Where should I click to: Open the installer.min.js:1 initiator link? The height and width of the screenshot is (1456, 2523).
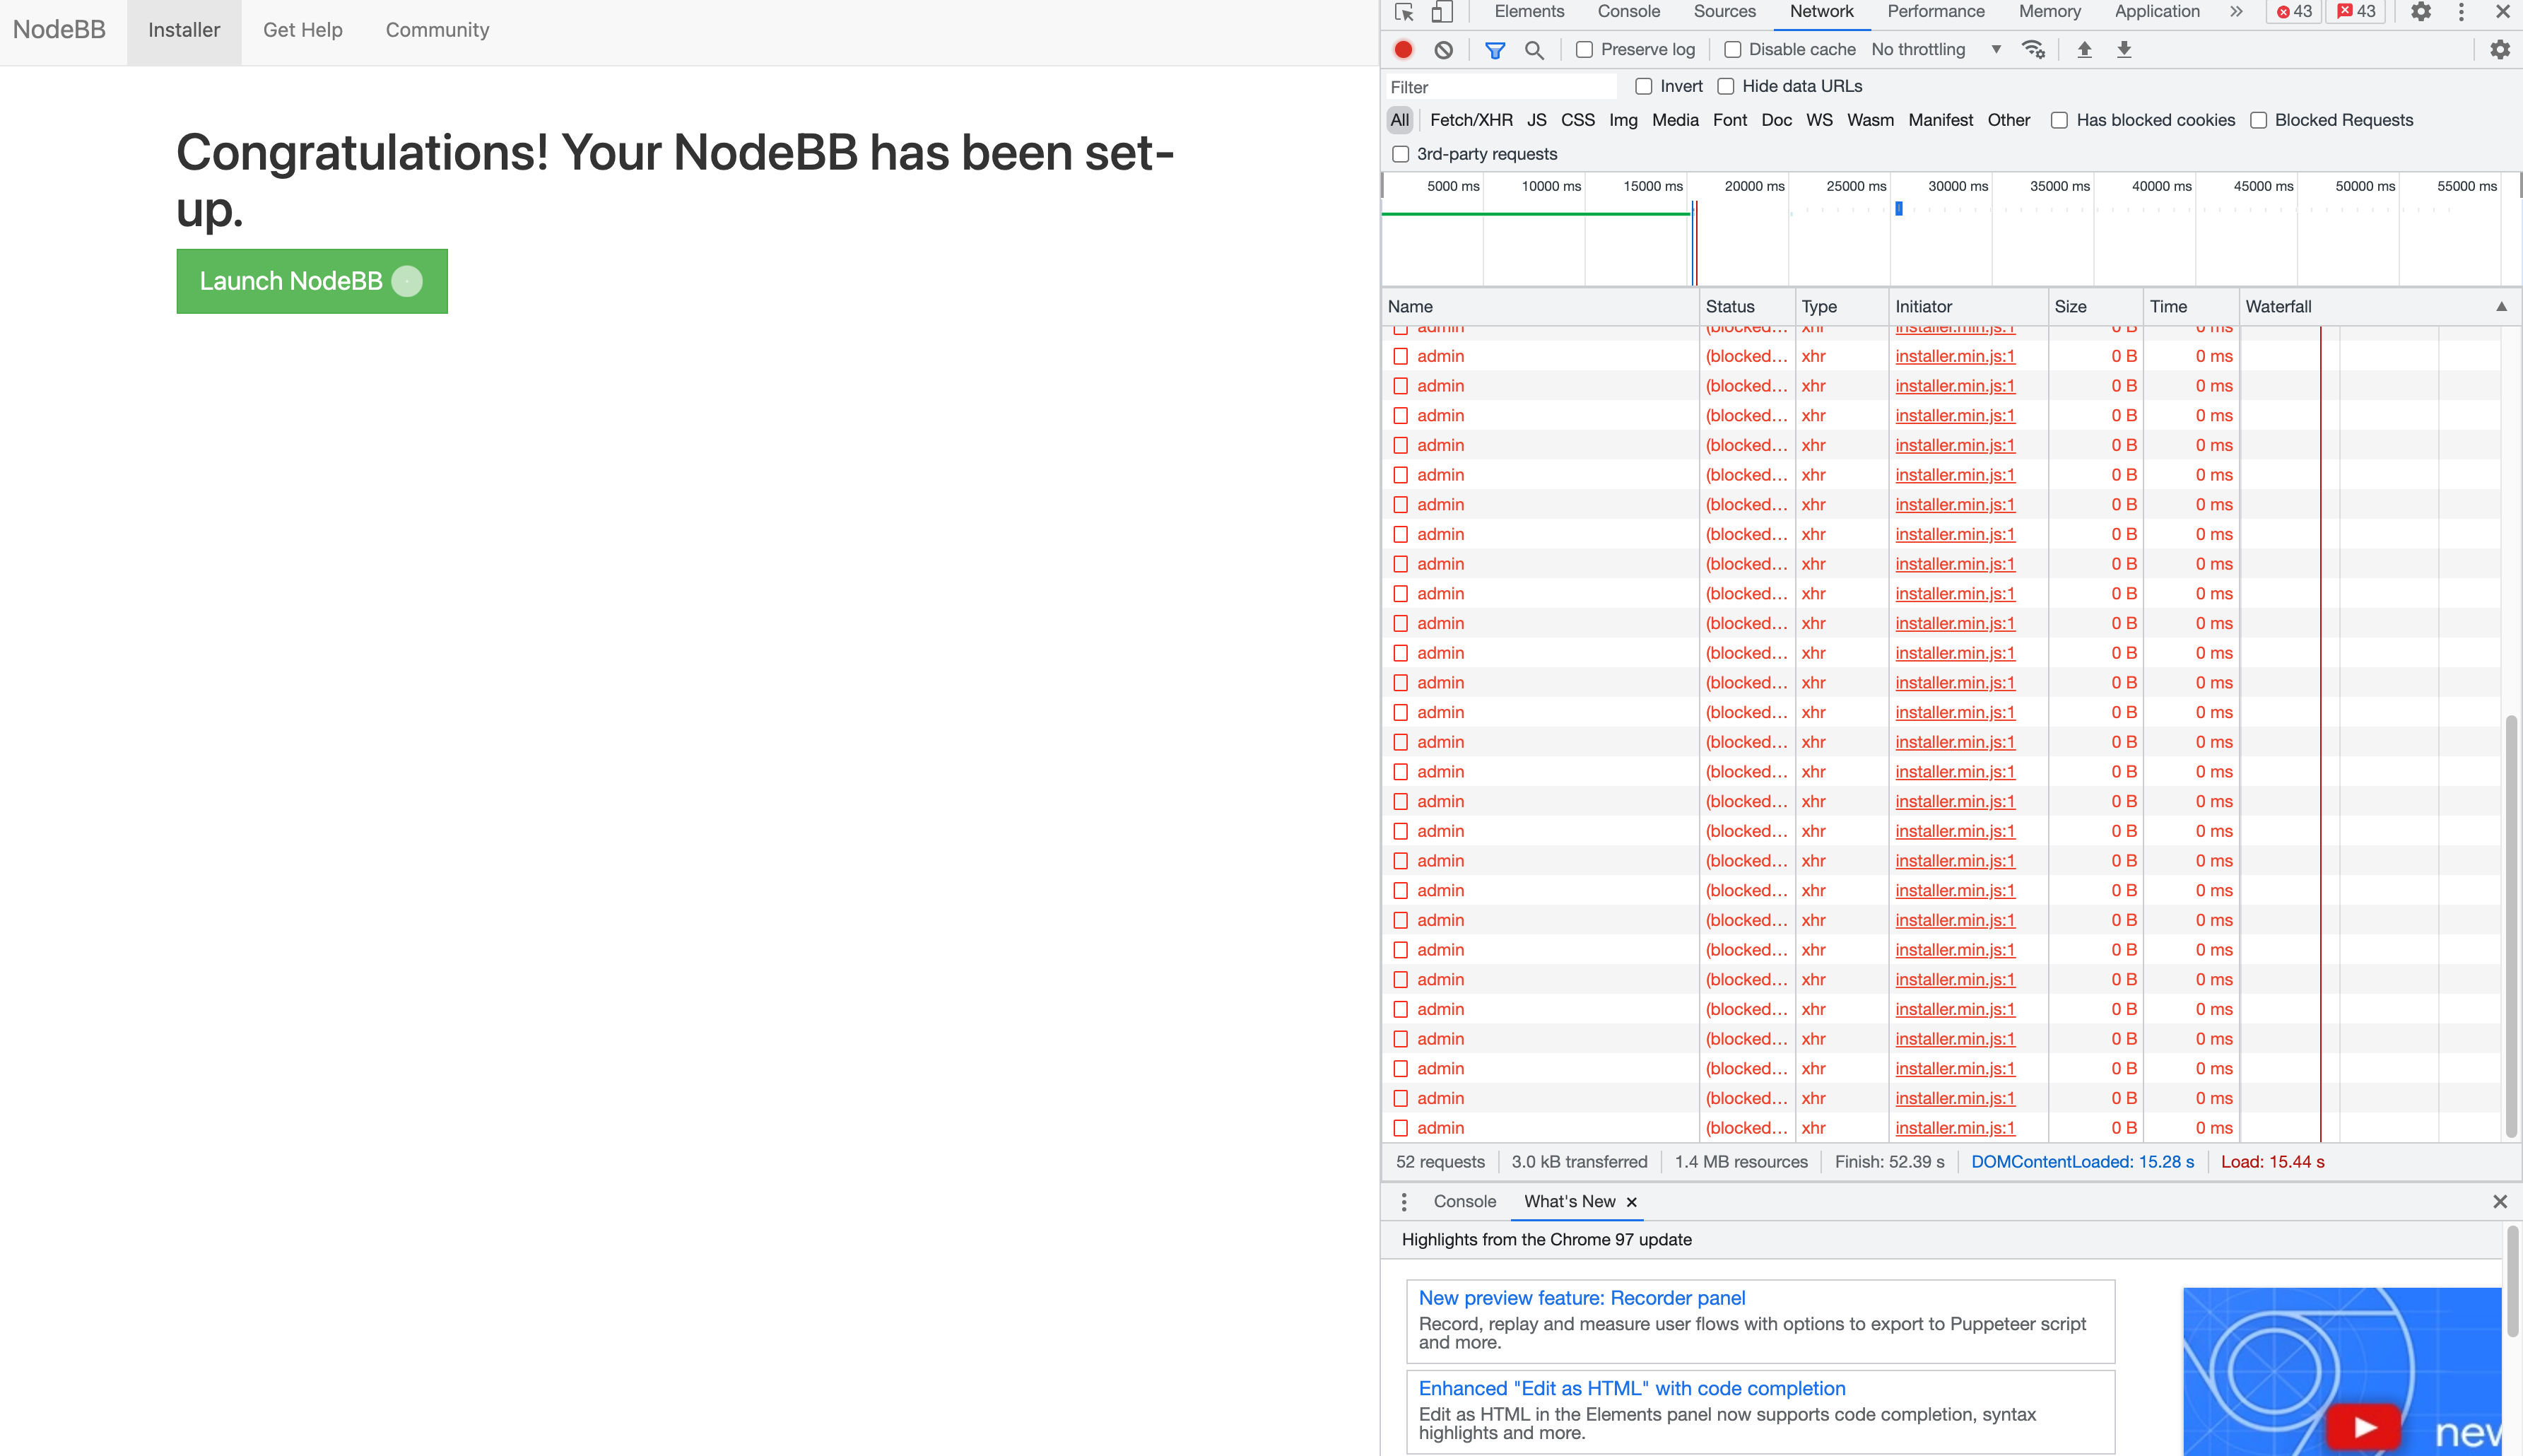pos(1953,356)
